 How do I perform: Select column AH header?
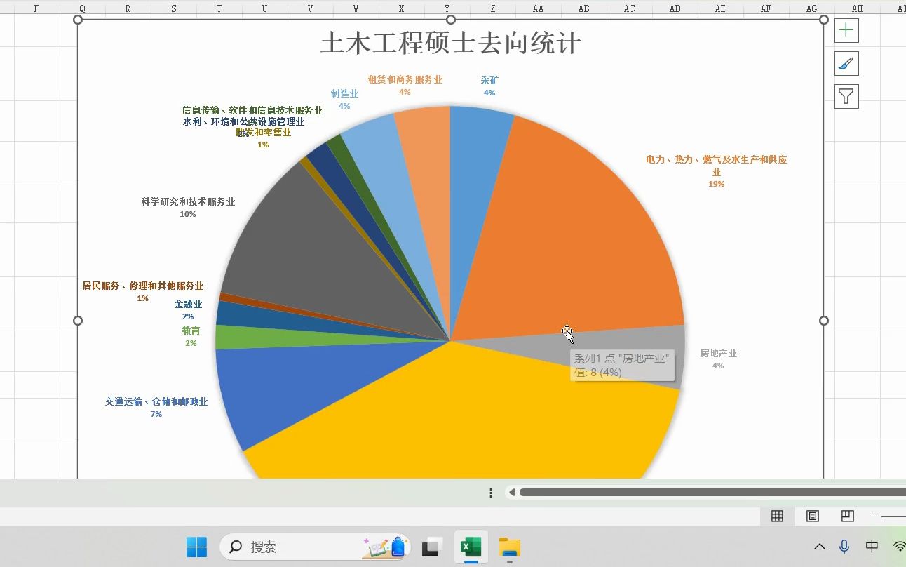coord(857,8)
